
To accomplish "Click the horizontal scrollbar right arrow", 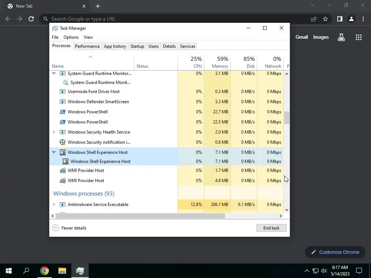I will pos(281,216).
